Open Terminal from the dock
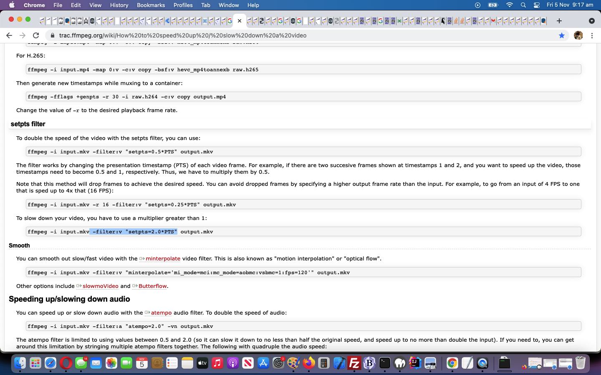 (384, 363)
